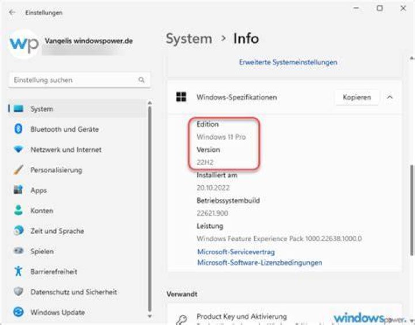Open Zeit und Sprache settings
This screenshot has height=325, width=415.
coord(77,231)
